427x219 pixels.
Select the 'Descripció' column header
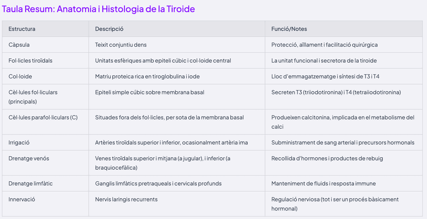point(109,29)
